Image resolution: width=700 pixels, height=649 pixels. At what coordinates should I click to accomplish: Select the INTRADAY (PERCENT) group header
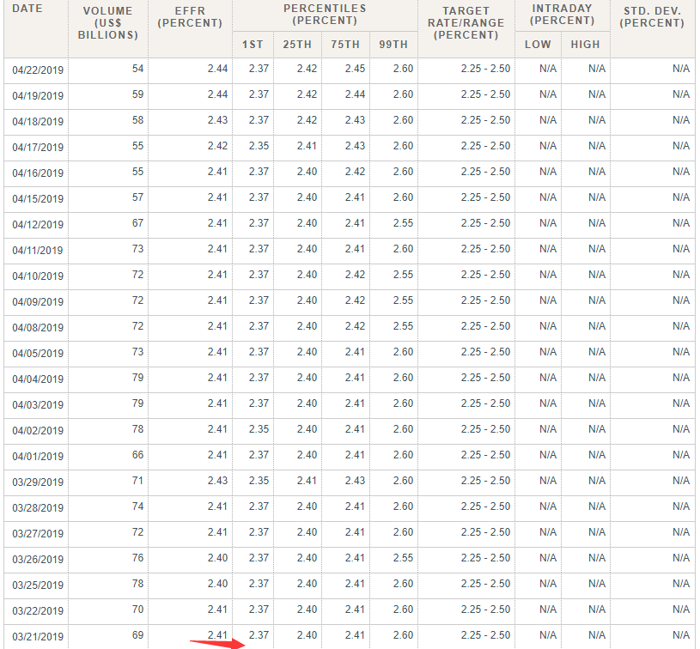563,14
